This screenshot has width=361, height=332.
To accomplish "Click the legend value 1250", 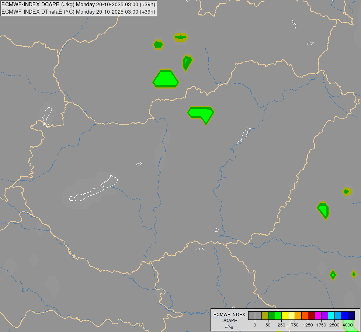I will (308, 325).
